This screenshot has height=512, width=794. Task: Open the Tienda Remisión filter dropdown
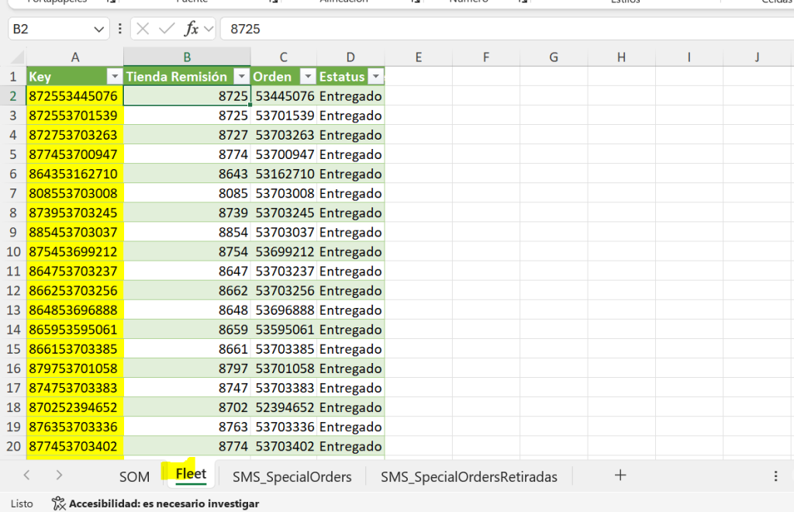click(242, 77)
